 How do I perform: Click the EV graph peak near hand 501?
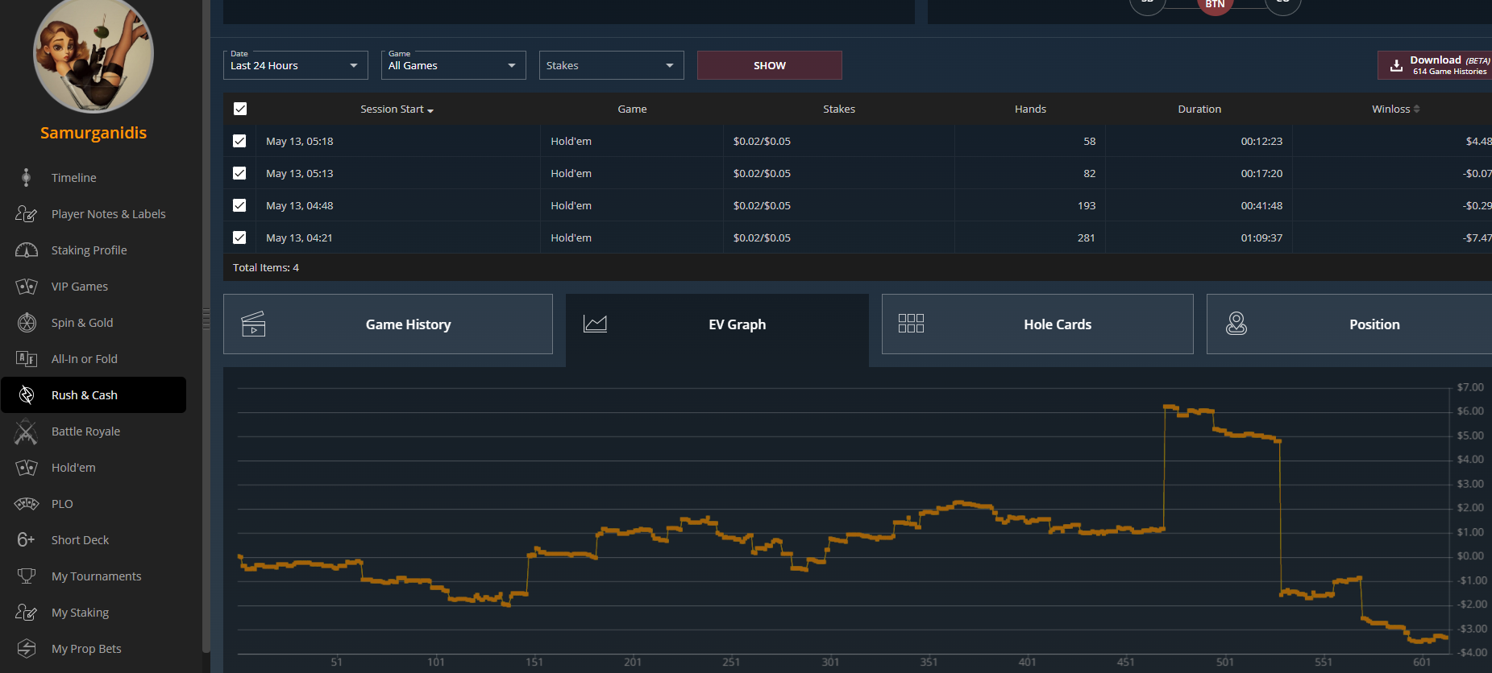pos(1170,407)
